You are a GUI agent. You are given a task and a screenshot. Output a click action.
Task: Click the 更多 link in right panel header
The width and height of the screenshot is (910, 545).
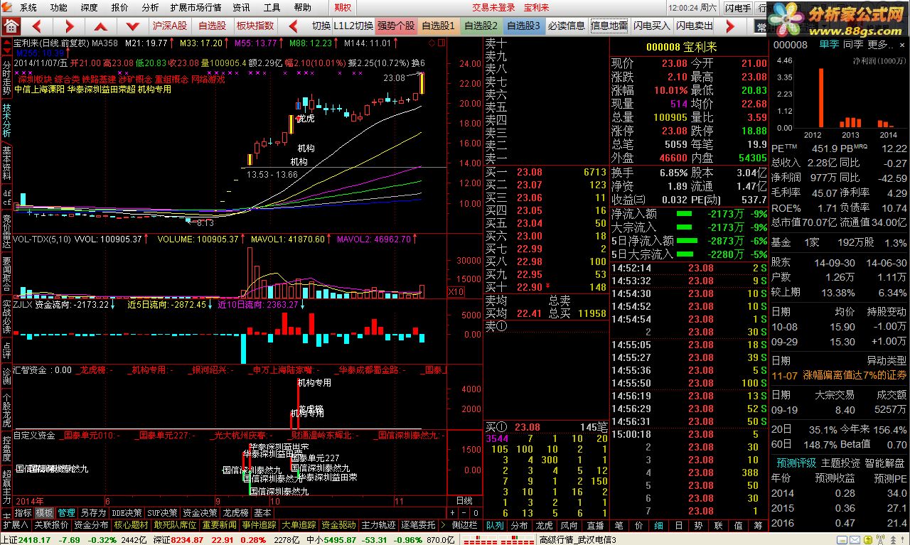(880, 44)
